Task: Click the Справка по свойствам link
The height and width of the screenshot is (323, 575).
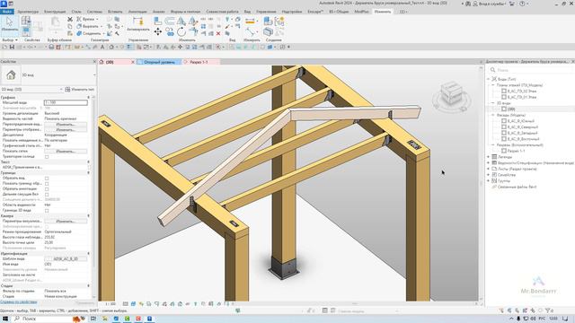Action: [18, 302]
